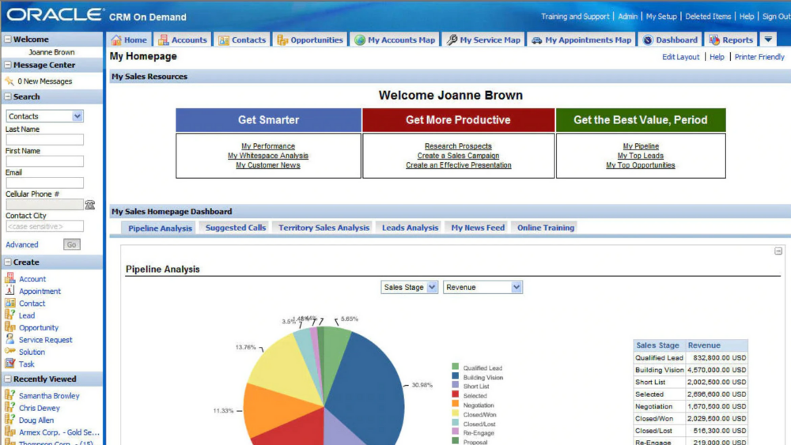Open the Contacts search type dropdown
Viewport: 791px width, 445px height.
point(78,116)
